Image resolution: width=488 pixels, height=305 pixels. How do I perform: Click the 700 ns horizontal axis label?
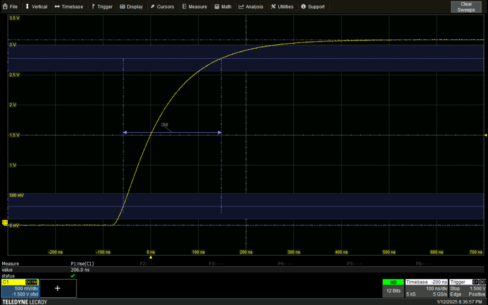coord(476,252)
